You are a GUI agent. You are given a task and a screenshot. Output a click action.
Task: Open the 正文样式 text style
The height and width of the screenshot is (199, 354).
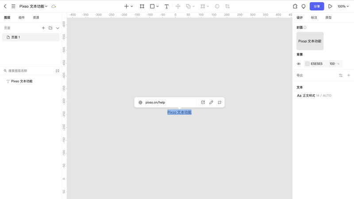click(314, 96)
